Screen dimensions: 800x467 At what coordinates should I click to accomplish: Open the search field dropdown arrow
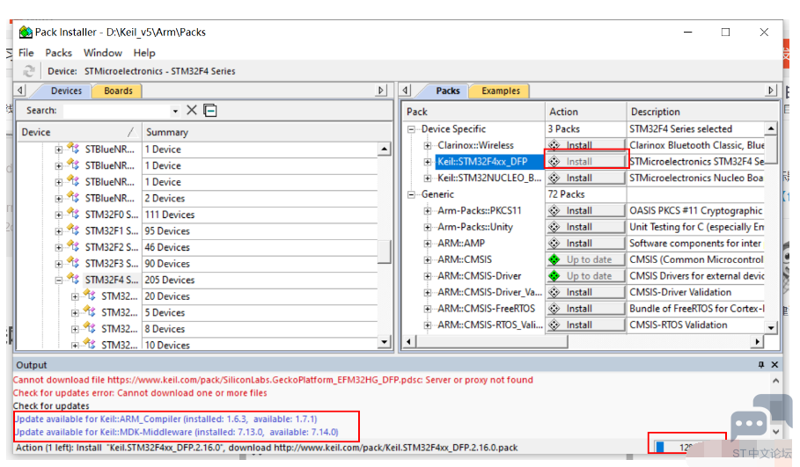pyautogui.click(x=175, y=111)
